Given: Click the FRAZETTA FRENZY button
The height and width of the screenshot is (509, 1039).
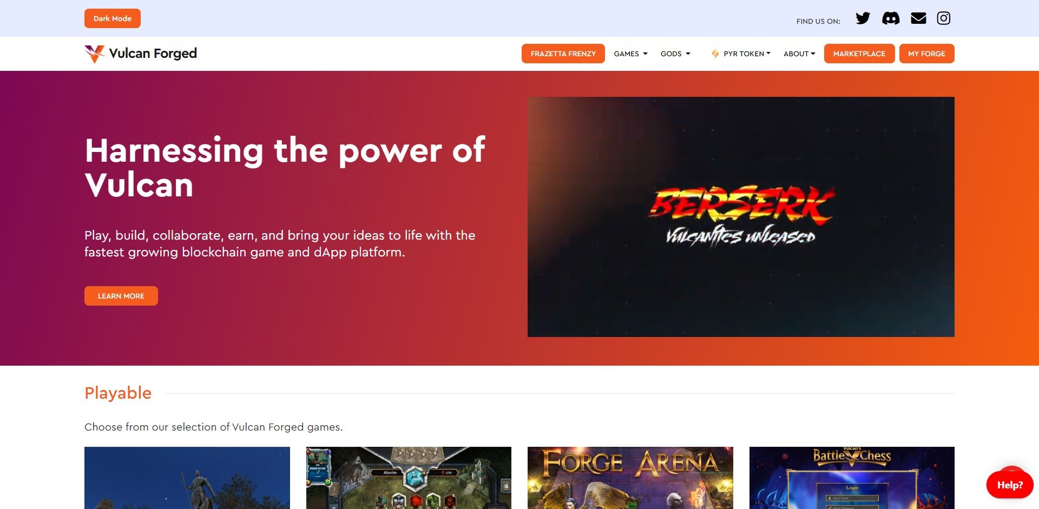Looking at the screenshot, I should click(563, 54).
